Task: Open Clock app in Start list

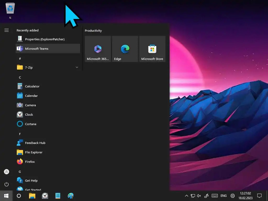Action: click(x=48, y=114)
